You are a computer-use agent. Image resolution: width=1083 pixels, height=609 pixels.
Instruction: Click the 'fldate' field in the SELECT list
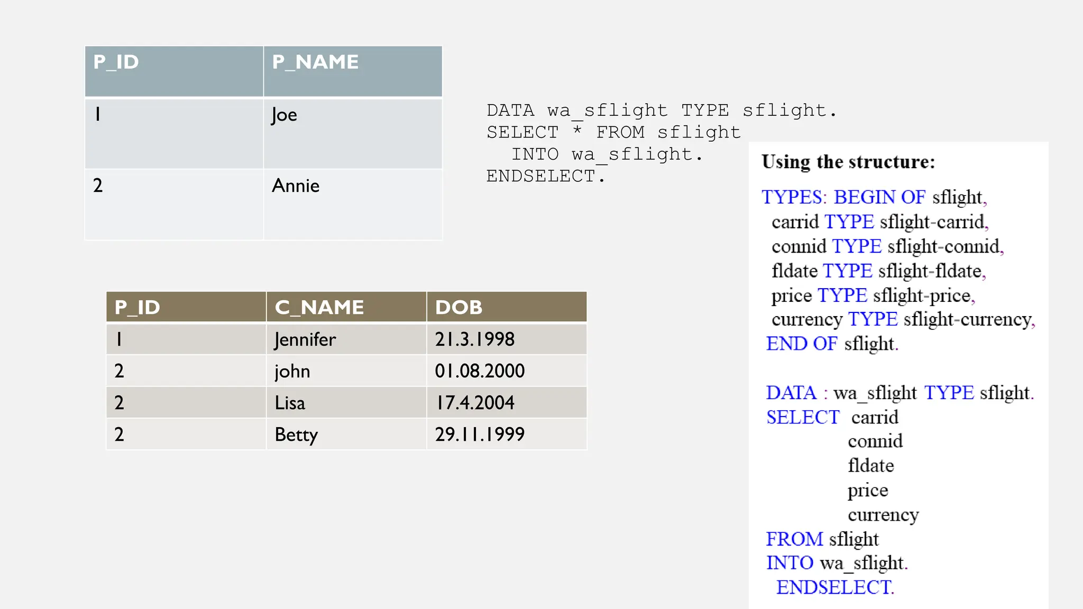(x=871, y=466)
